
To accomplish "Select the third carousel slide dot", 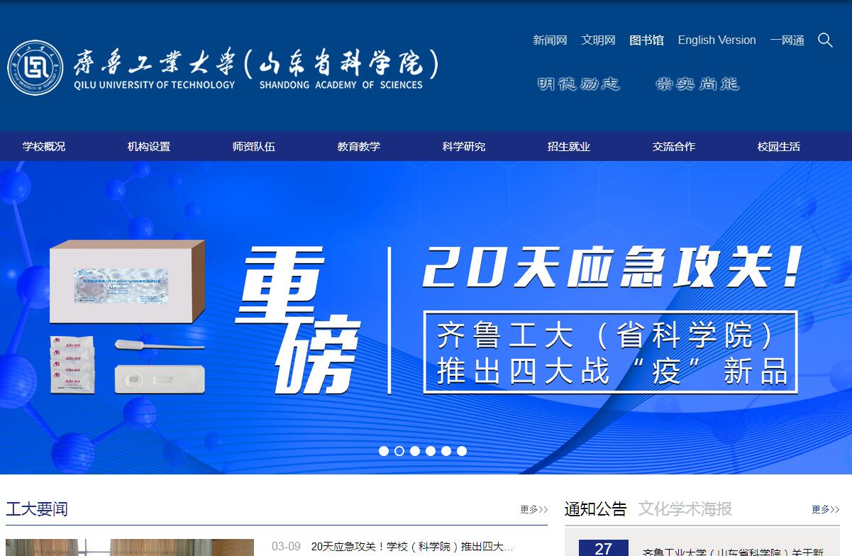I will pyautogui.click(x=415, y=451).
